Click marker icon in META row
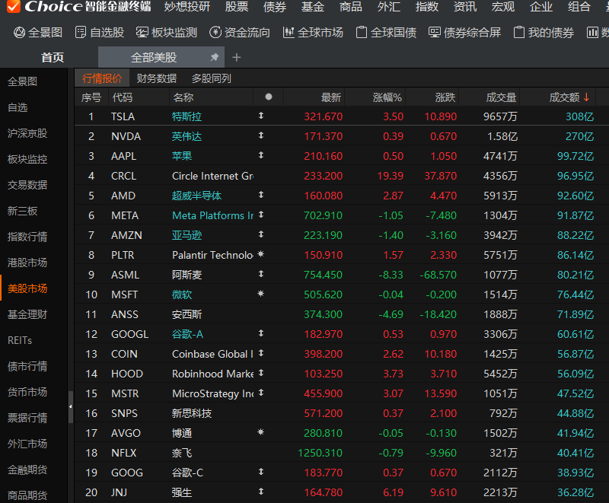The height and width of the screenshot is (503, 609). [x=261, y=215]
